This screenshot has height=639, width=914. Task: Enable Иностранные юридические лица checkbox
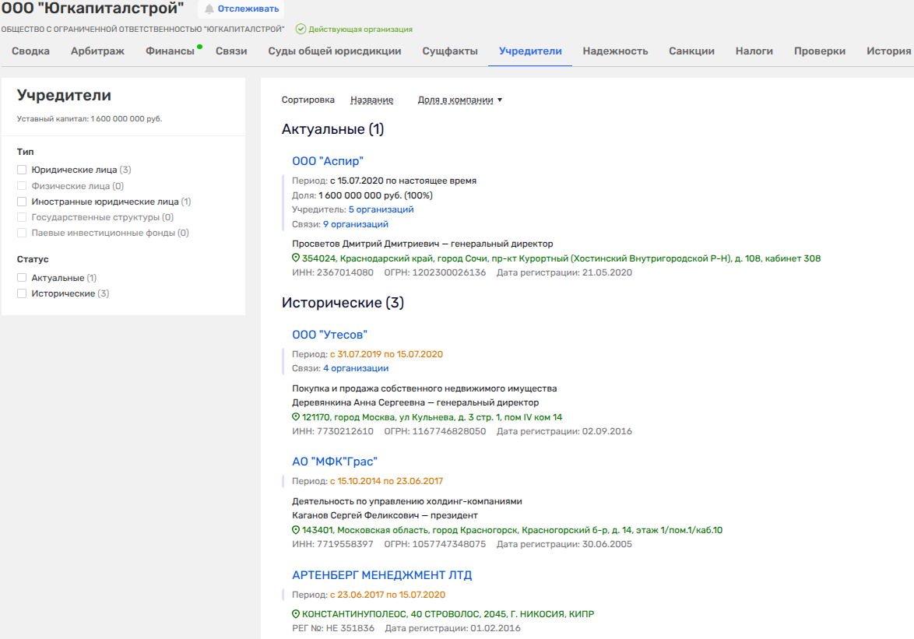click(22, 202)
